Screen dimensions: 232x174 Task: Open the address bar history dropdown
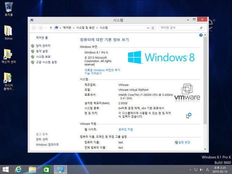pyautogui.click(x=148, y=28)
